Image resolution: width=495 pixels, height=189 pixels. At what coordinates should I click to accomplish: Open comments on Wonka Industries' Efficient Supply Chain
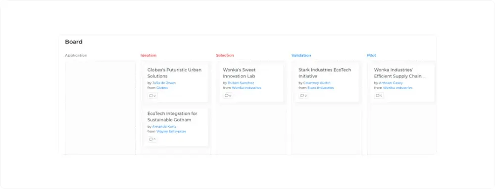379,96
